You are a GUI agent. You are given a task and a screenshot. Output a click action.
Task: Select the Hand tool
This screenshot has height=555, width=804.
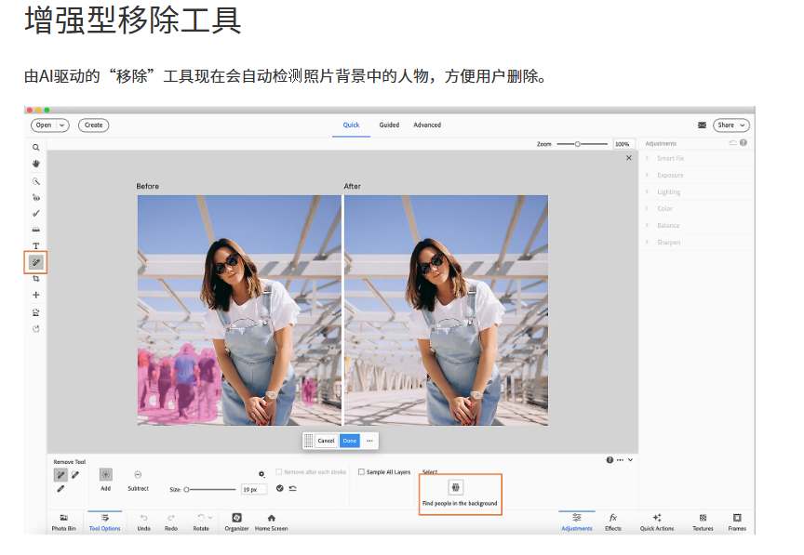36,164
